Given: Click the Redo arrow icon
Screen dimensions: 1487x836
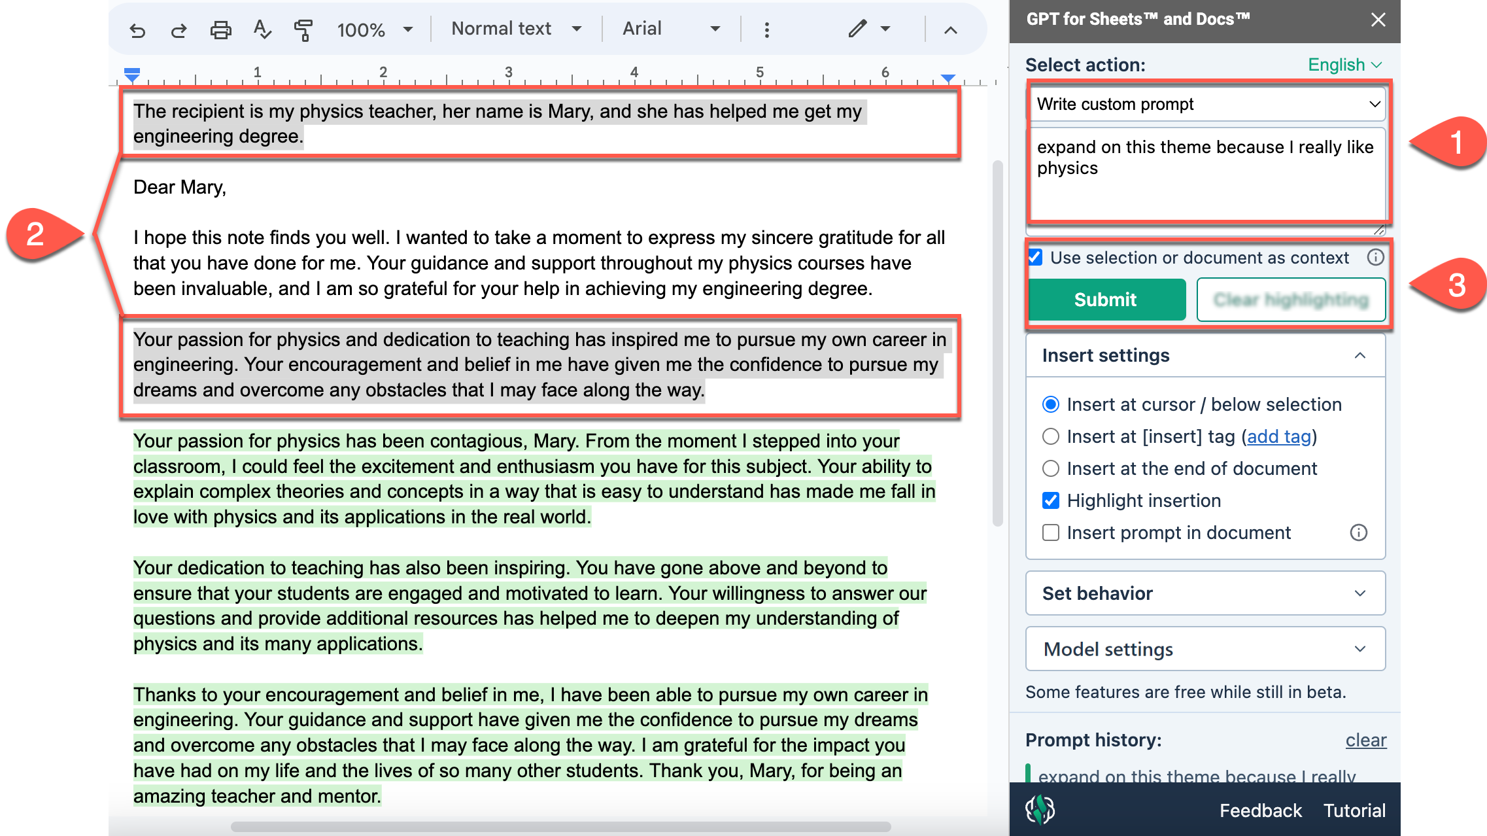Looking at the screenshot, I should pyautogui.click(x=179, y=30).
